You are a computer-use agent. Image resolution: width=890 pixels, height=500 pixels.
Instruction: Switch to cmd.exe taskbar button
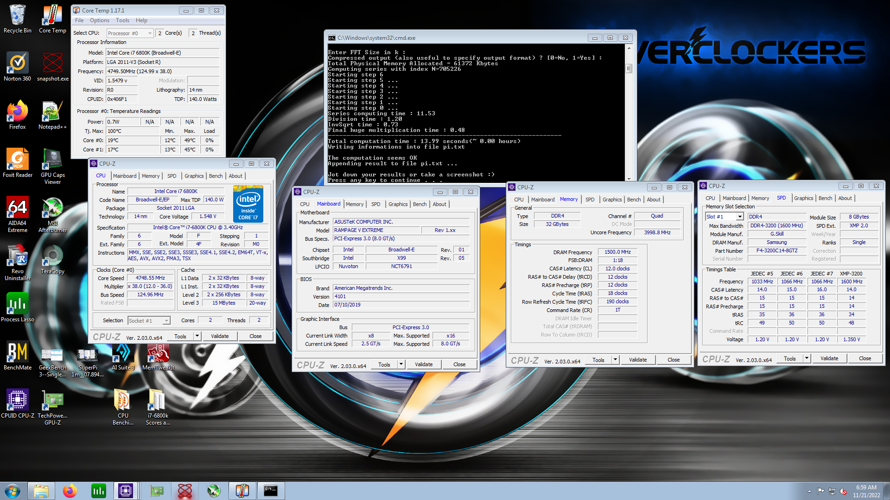[x=270, y=491]
